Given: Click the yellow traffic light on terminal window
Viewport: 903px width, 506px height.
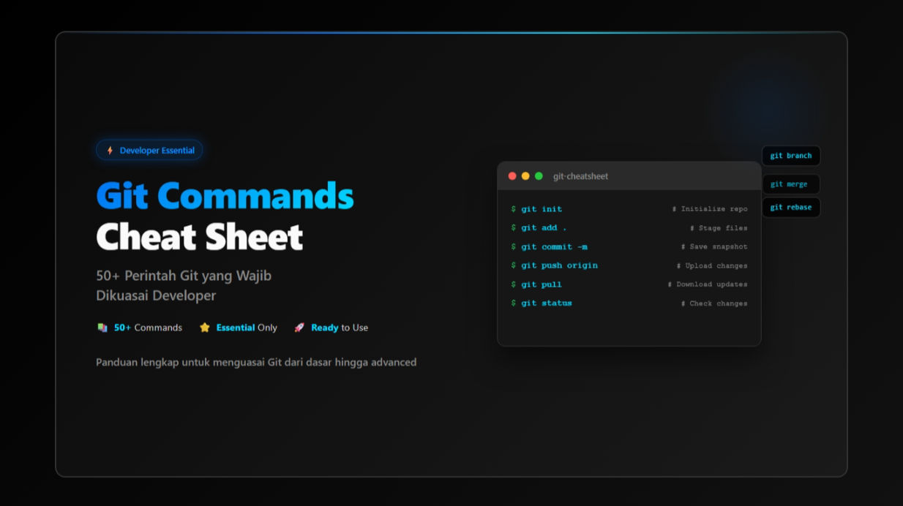Looking at the screenshot, I should [525, 175].
